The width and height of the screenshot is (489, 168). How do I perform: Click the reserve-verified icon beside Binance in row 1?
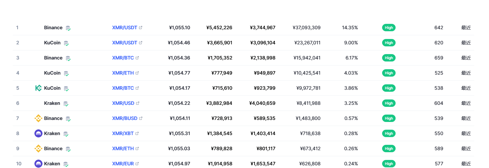coord(68,28)
